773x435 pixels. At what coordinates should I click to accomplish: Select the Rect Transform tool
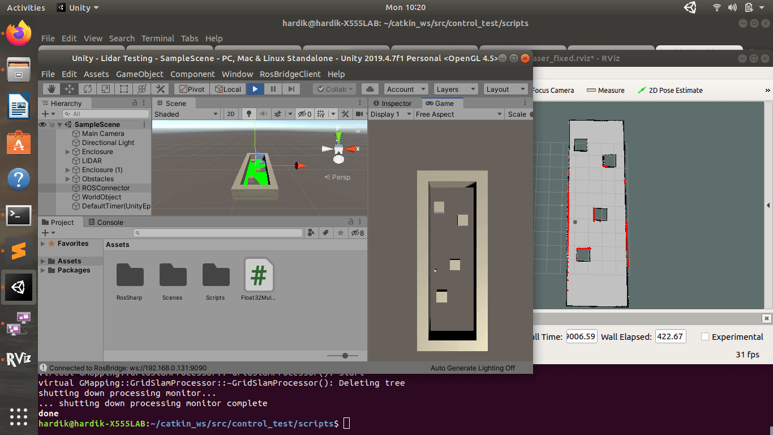[x=124, y=89]
